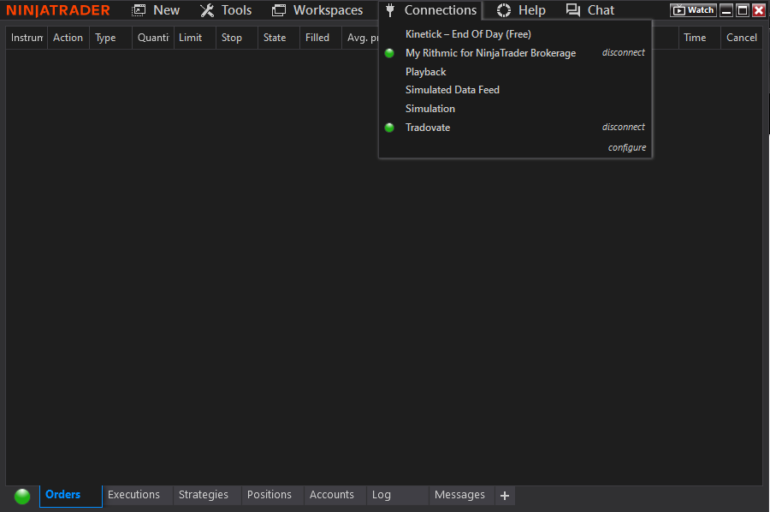Sort by the Quantity column header

153,38
